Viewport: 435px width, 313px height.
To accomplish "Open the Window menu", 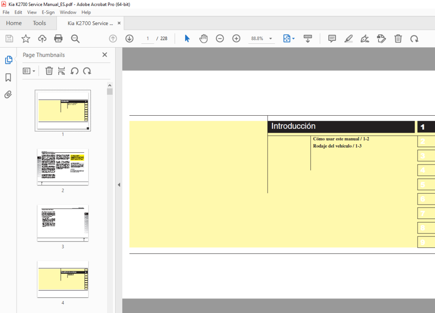I will [68, 12].
